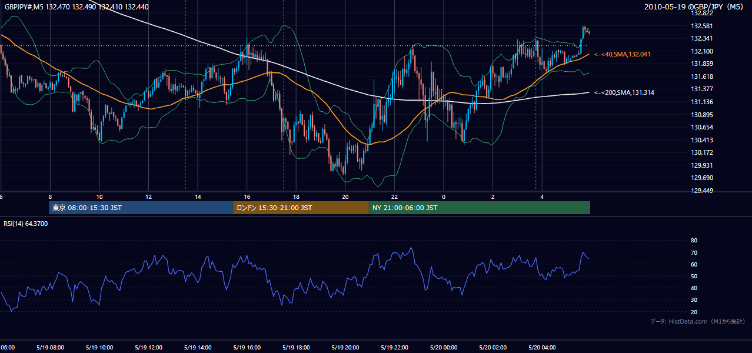Viewport: 752px width, 353px height.
Task: Click the 5/19 14:00 date label
Action: (x=197, y=348)
